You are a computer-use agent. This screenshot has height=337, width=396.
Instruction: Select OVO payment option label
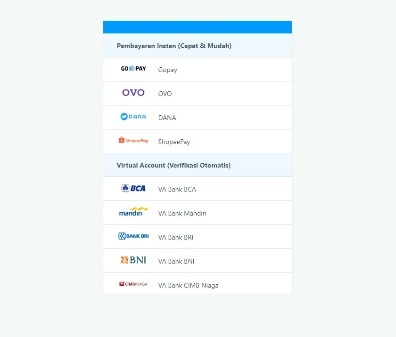[x=165, y=94]
